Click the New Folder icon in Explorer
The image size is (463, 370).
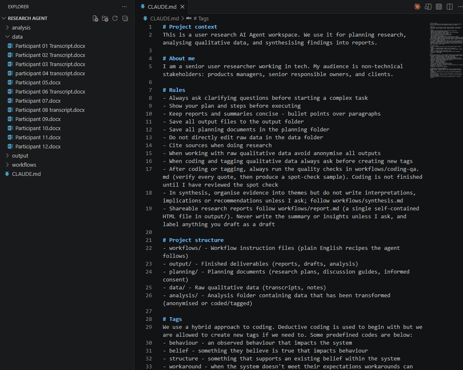[x=105, y=18]
